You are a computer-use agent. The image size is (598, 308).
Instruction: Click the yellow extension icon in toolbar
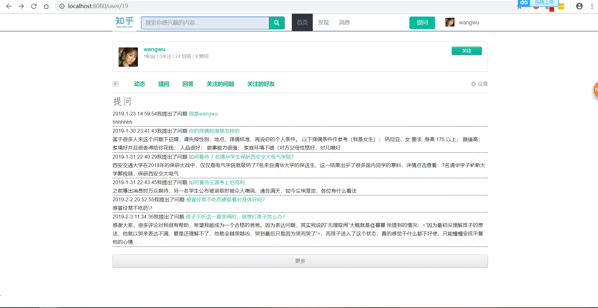tap(561, 6)
